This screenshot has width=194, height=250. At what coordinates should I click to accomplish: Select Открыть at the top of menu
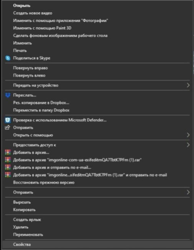pos(22,6)
